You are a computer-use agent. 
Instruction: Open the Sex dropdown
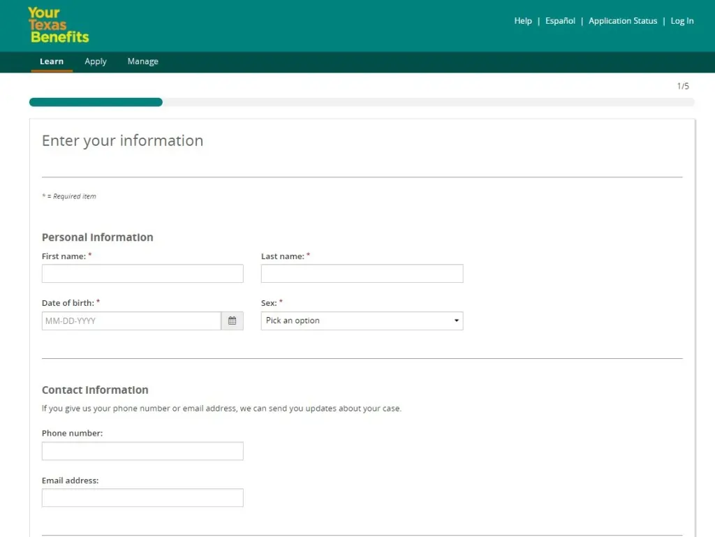362,321
